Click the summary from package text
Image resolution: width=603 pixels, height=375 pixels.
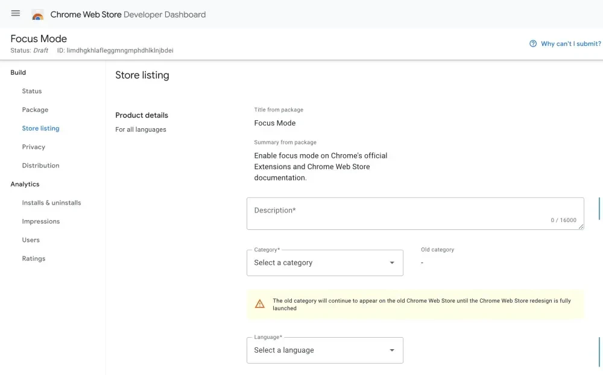click(x=321, y=167)
